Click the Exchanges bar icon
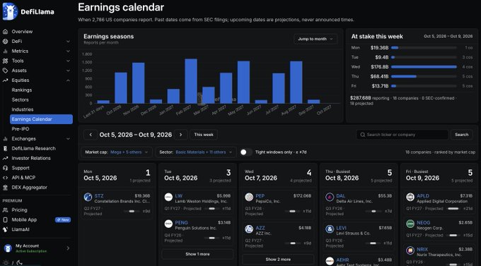The image size is (481, 266). coord(5,139)
